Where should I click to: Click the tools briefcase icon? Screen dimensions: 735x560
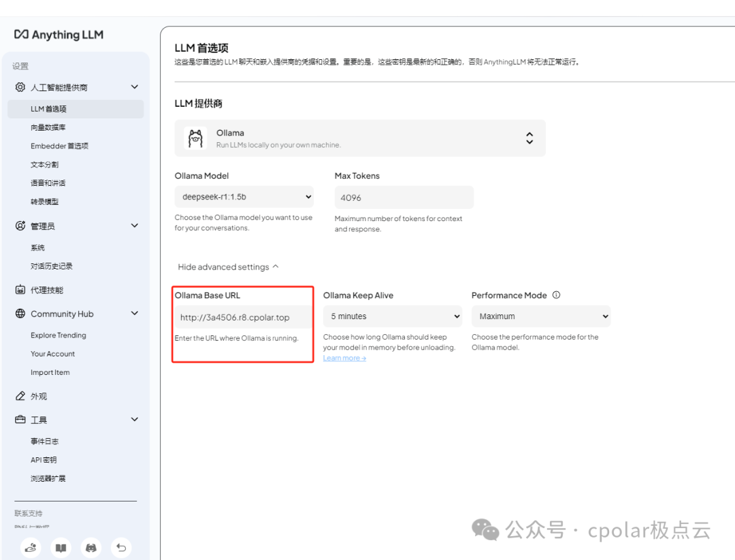[20, 419]
